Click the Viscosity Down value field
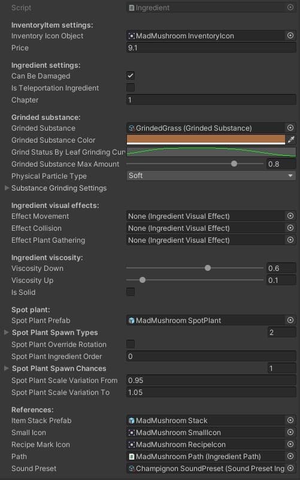This screenshot has height=480, width=300. [281, 268]
